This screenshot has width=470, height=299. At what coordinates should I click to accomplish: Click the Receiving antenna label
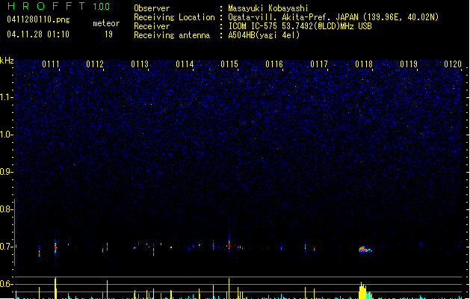(172, 35)
